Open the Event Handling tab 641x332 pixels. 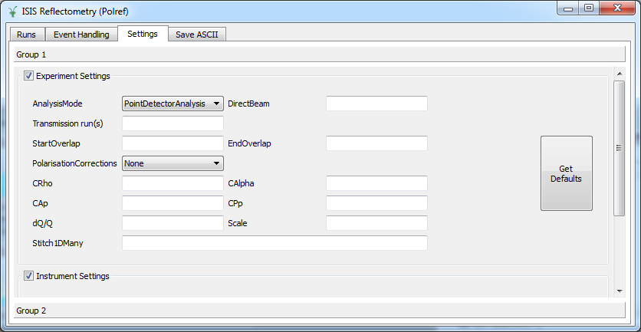tap(81, 35)
